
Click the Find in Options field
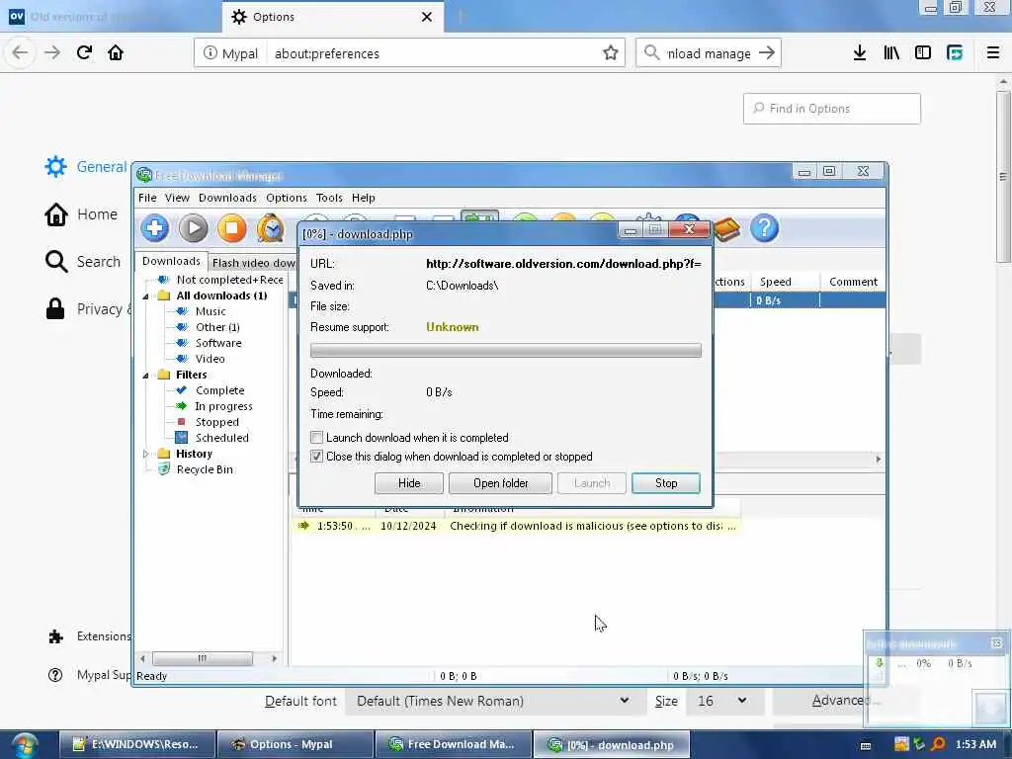(x=832, y=109)
